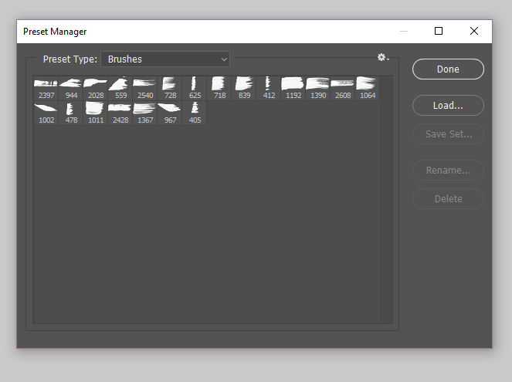Select the 1192 brush preset
The image size is (512, 382).
293,88
